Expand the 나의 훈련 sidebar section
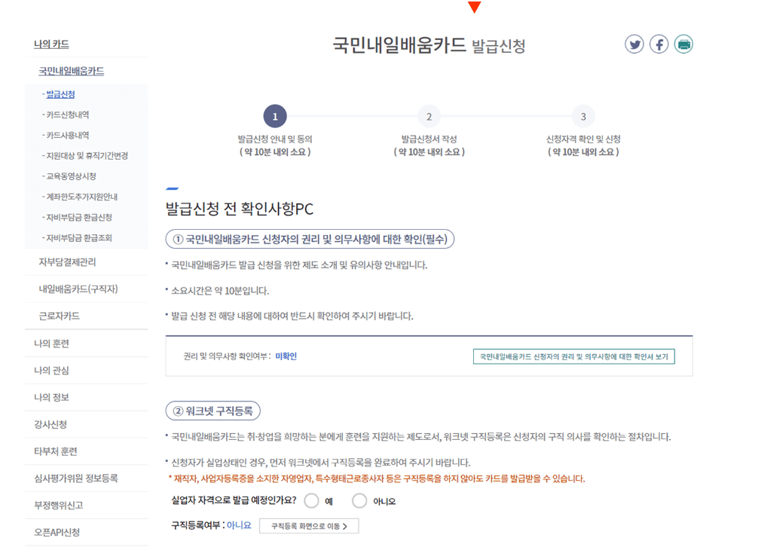The image size is (758, 550). click(50, 343)
